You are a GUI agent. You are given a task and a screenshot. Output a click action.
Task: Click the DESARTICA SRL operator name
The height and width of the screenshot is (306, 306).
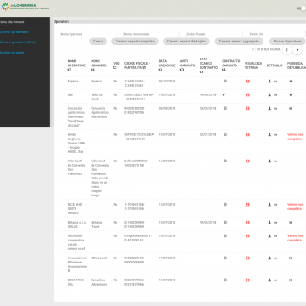pyautogui.click(x=76, y=282)
